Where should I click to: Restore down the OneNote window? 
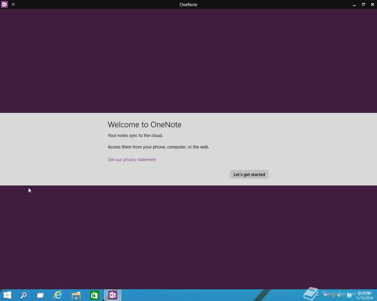point(363,4)
